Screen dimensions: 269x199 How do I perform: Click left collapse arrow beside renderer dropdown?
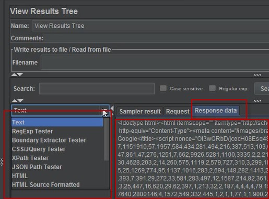tap(112, 108)
